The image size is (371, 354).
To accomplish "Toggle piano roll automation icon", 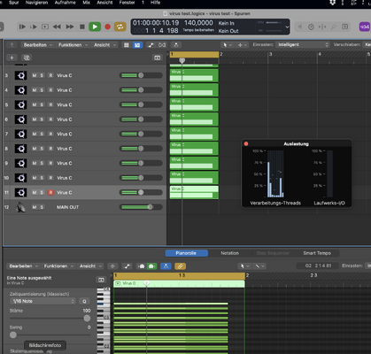I will coord(127,266).
